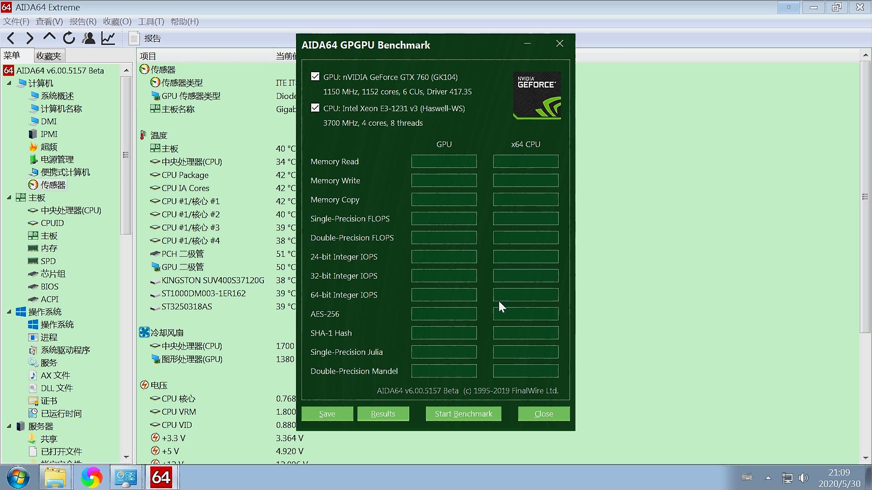Click the Refresh toolbar icon
The width and height of the screenshot is (872, 490).
[x=69, y=38]
